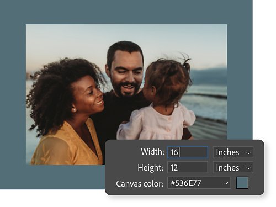
Task: Open the Height units Inches dropdown
Action: tap(233, 167)
